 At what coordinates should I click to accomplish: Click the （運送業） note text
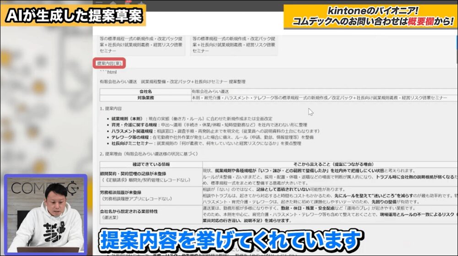110,218
